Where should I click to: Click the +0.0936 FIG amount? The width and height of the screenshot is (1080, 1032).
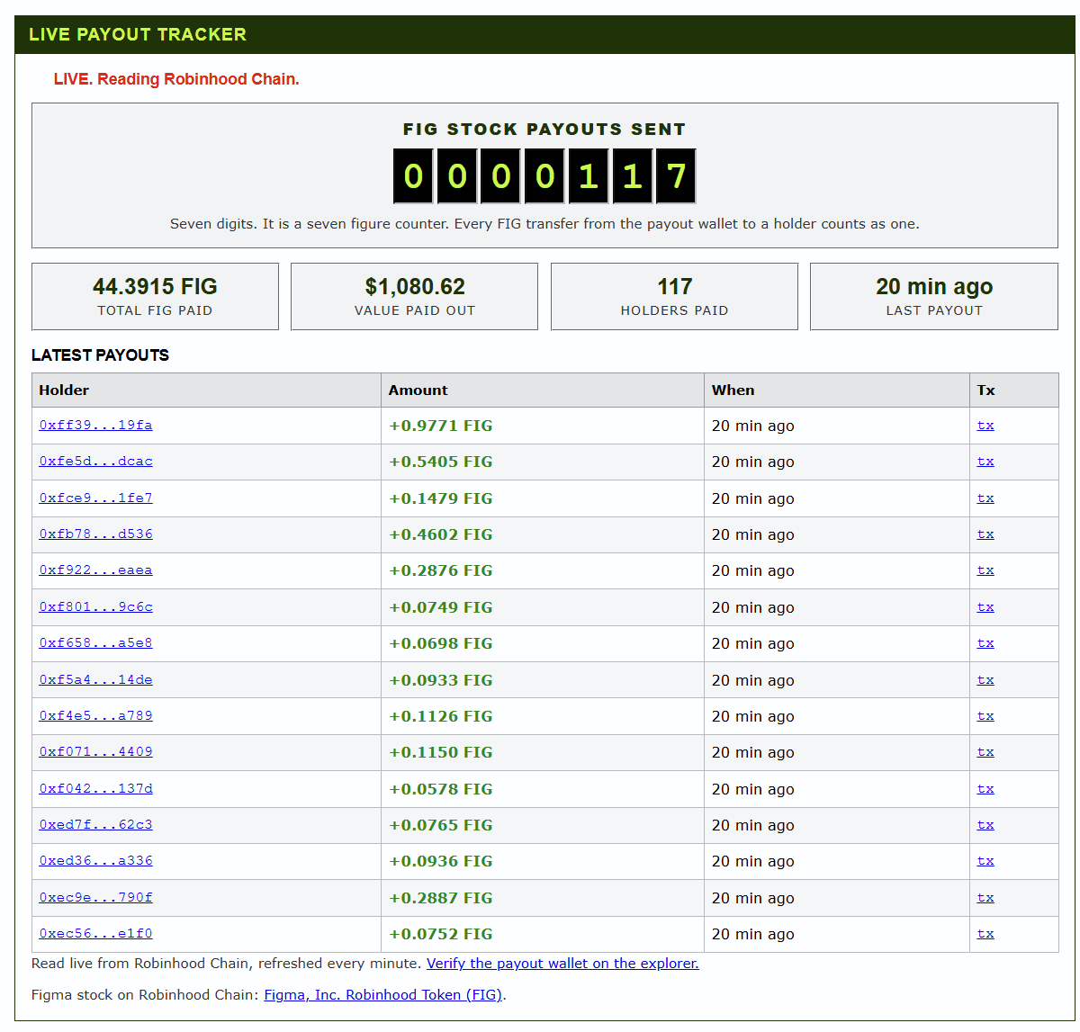tap(441, 861)
